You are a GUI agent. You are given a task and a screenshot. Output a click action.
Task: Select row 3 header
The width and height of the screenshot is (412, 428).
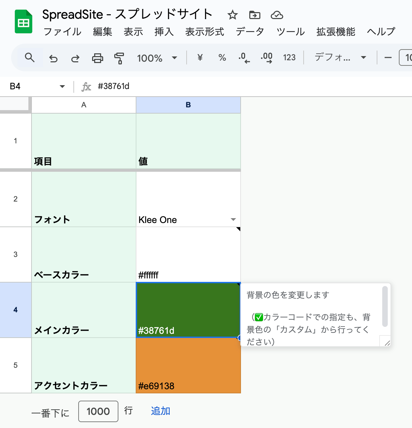(x=16, y=255)
